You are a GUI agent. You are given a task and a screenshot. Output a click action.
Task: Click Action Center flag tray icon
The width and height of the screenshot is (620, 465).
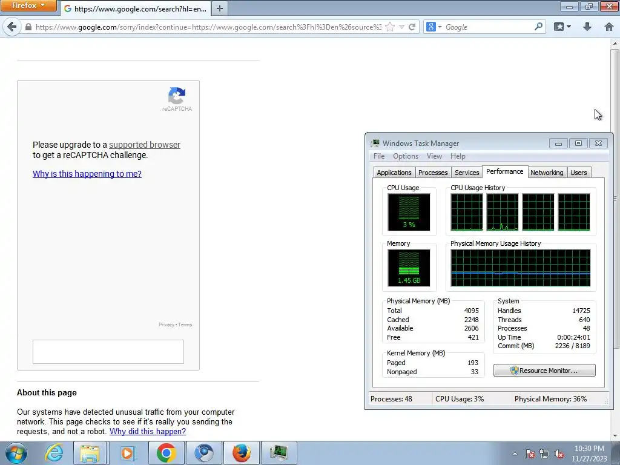(530, 453)
